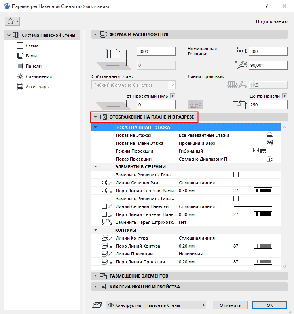Click the nominal thickness icon

241,51
